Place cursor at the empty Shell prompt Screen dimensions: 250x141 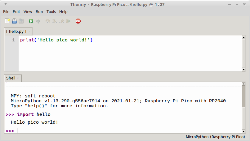[x=17, y=131]
